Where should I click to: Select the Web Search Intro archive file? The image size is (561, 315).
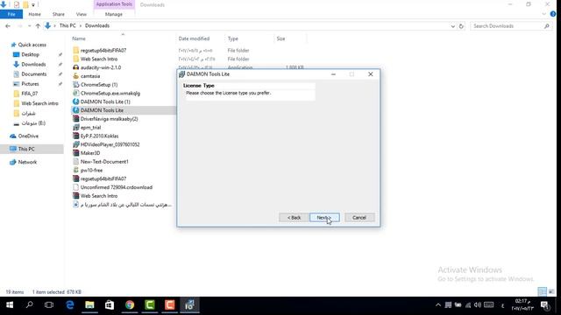99,196
